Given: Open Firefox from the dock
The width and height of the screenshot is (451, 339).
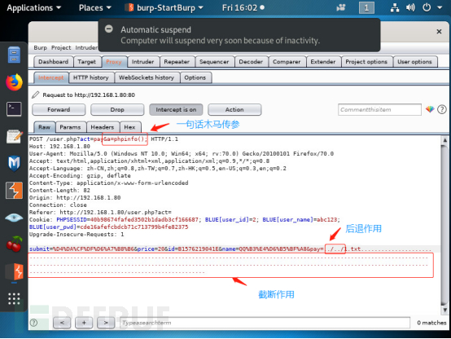Looking at the screenshot, I should point(14,82).
